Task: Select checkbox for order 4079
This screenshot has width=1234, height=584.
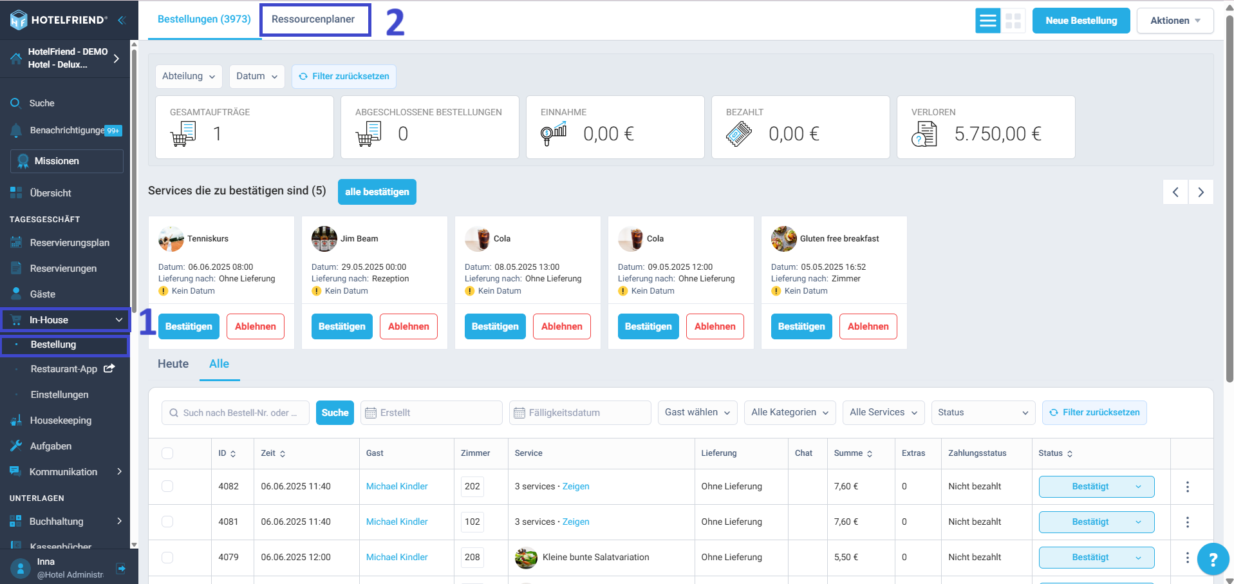Action: [167, 557]
